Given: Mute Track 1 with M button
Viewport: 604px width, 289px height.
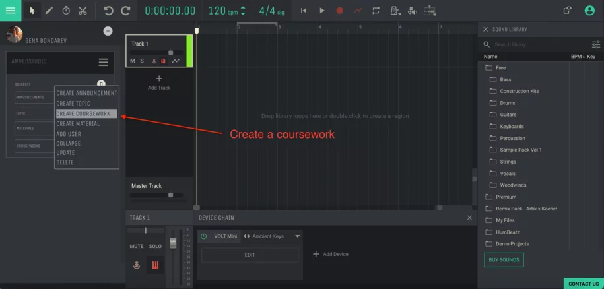Looking at the screenshot, I should click(x=133, y=61).
